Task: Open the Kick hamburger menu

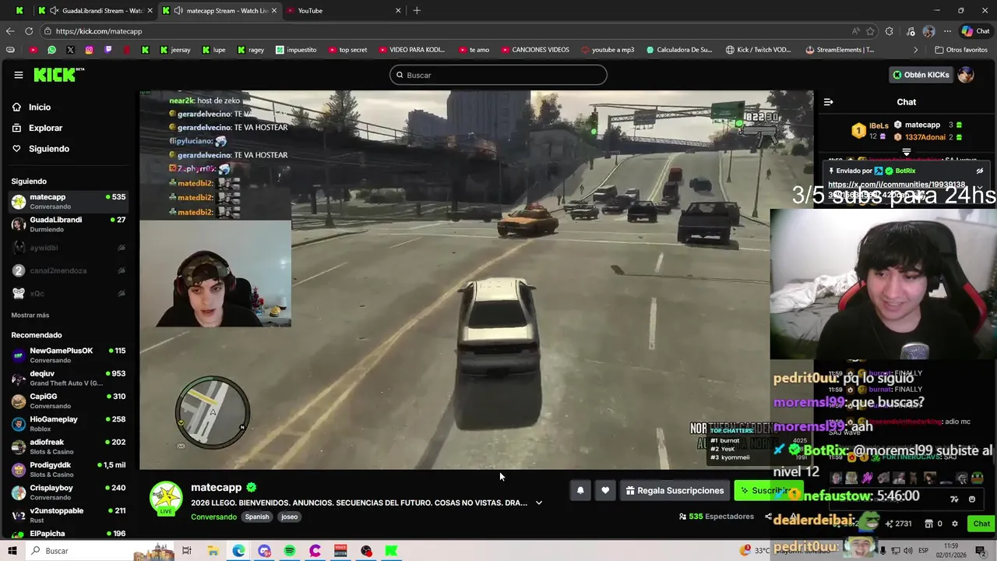Action: click(19, 75)
